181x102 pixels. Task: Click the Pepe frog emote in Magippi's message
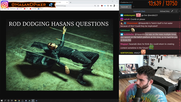tap(151, 47)
